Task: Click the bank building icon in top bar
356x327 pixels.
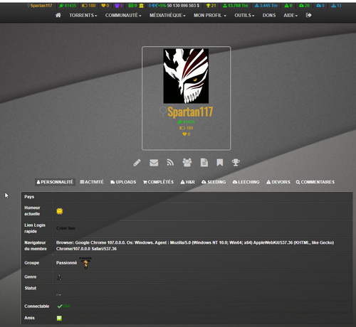Action: pos(142,6)
